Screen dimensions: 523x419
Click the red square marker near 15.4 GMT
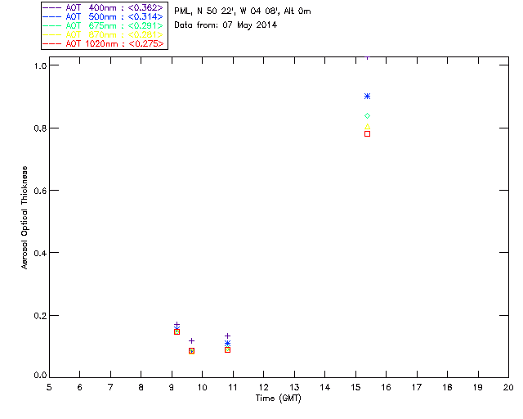pyautogui.click(x=367, y=134)
